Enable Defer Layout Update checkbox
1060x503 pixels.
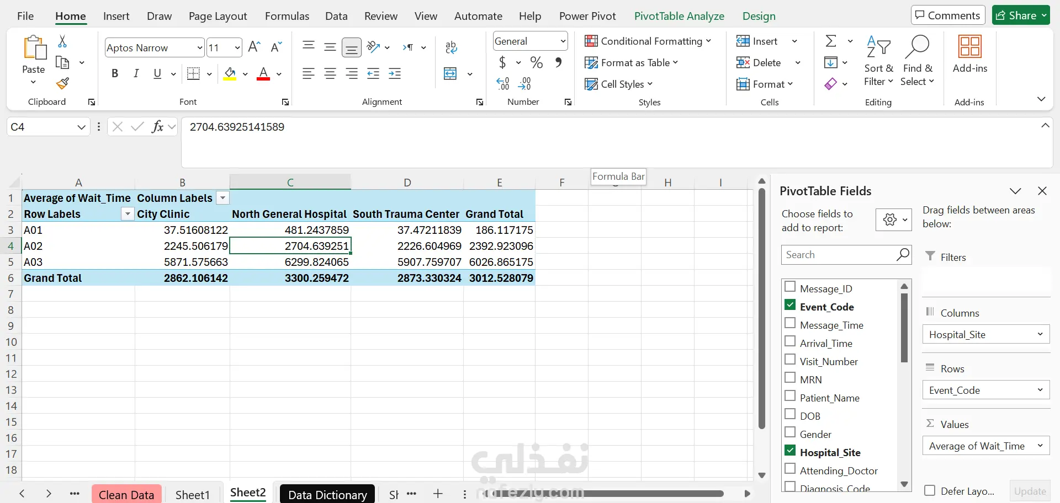coord(930,490)
